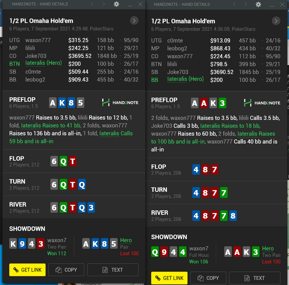Viewport: 289px width, 285px height.
Task: Expand round arrow button in left window header
Action: (134, 21)
